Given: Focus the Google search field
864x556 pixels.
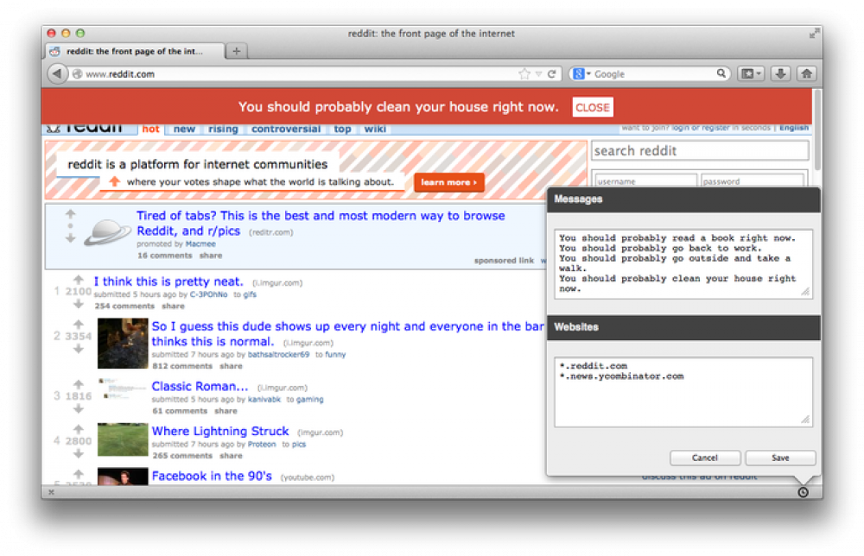Looking at the screenshot, I should point(655,73).
